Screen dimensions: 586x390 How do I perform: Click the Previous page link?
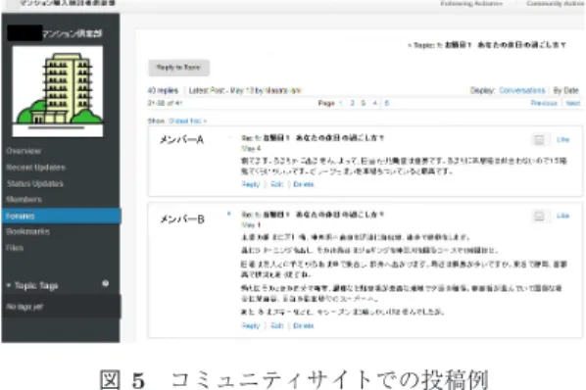[x=544, y=103]
